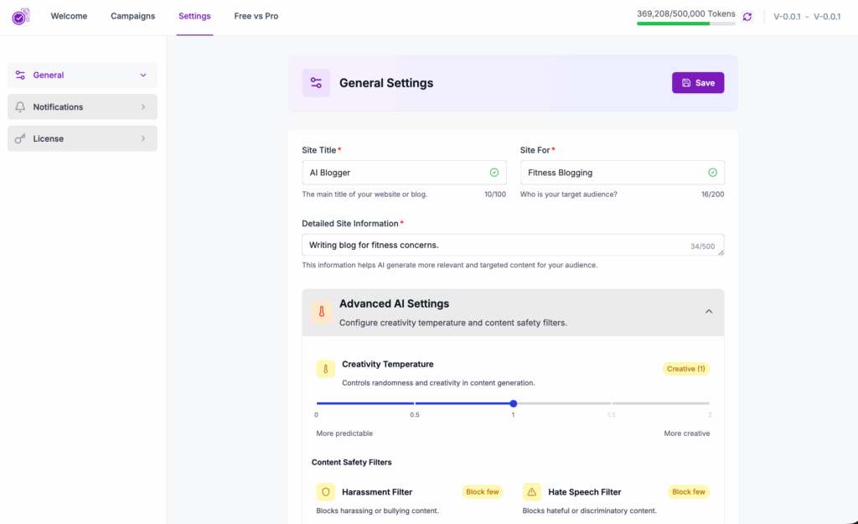The width and height of the screenshot is (858, 524).
Task: Select General in the sidebar
Action: click(83, 75)
